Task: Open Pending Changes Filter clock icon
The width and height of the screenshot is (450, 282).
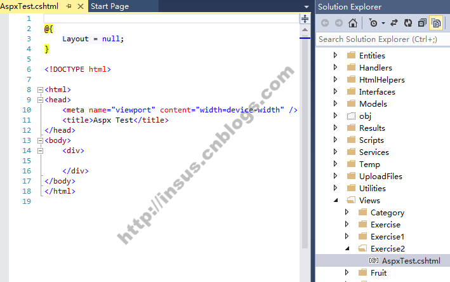Action: pyautogui.click(x=373, y=23)
